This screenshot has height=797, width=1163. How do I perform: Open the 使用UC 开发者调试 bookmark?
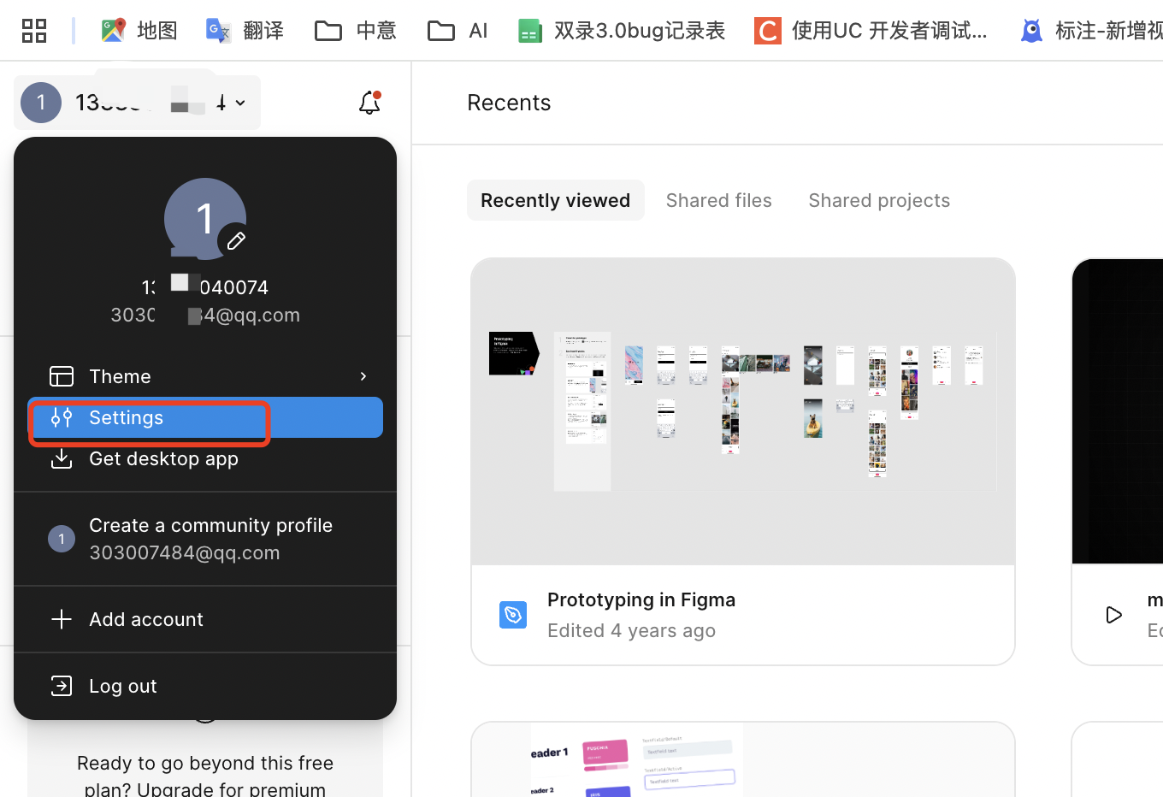point(871,31)
